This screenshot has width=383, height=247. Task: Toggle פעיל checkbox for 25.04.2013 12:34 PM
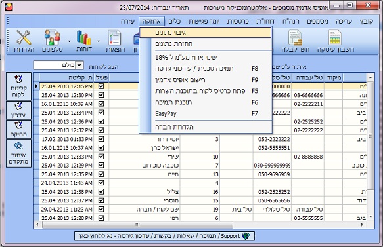coord(101,113)
